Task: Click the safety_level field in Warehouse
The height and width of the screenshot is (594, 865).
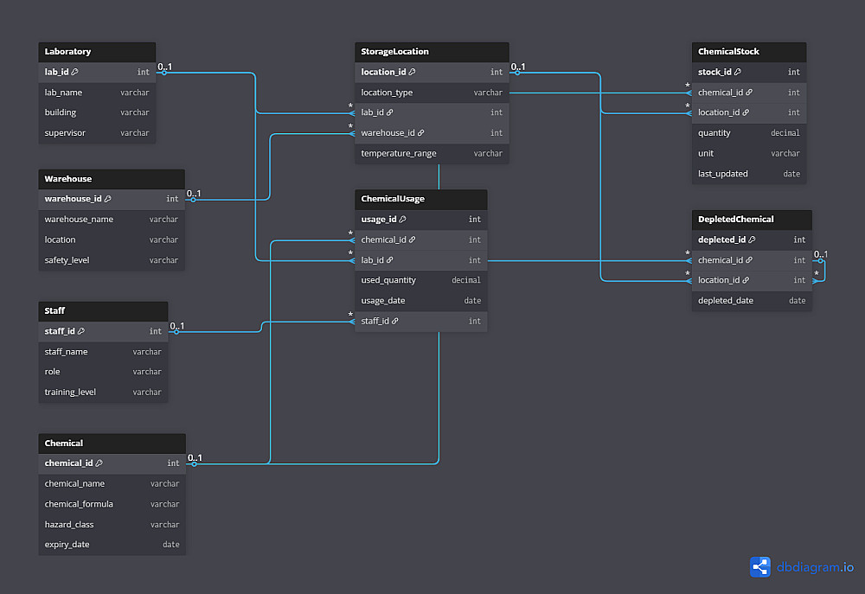Action: tap(112, 260)
